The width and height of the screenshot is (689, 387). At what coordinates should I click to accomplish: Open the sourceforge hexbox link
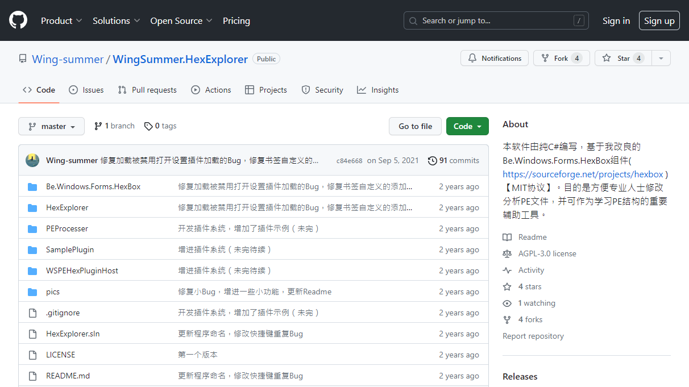(583, 174)
